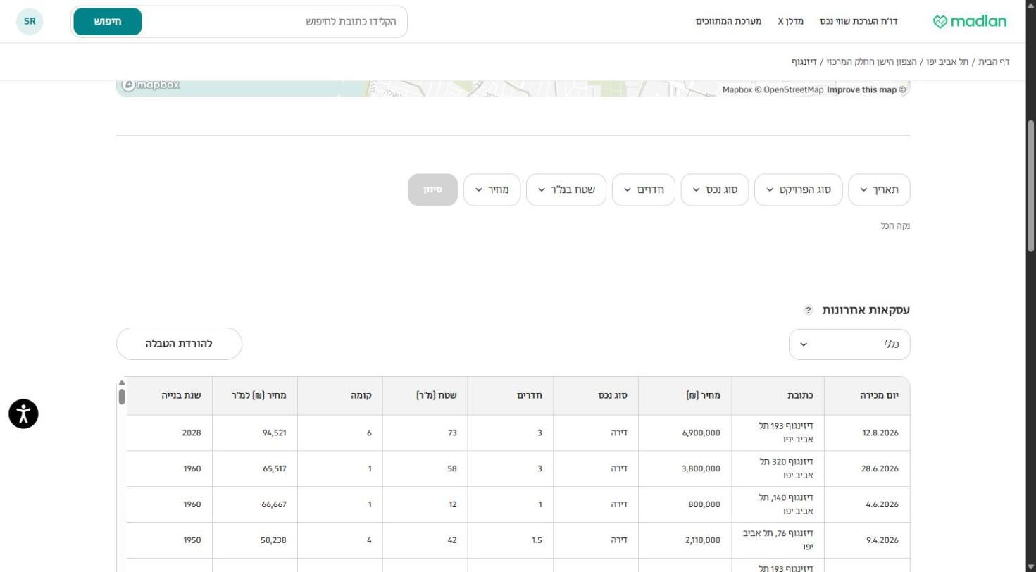
Task: Click the להורדת הטבלה download button
Action: tap(179, 344)
